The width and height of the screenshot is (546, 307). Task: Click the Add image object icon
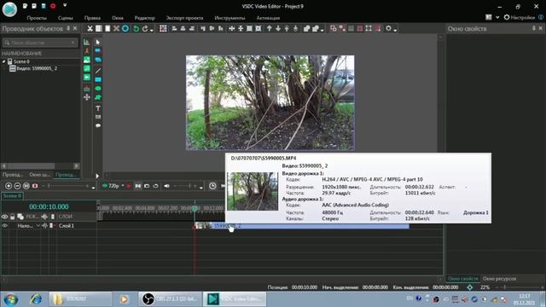click(87, 60)
